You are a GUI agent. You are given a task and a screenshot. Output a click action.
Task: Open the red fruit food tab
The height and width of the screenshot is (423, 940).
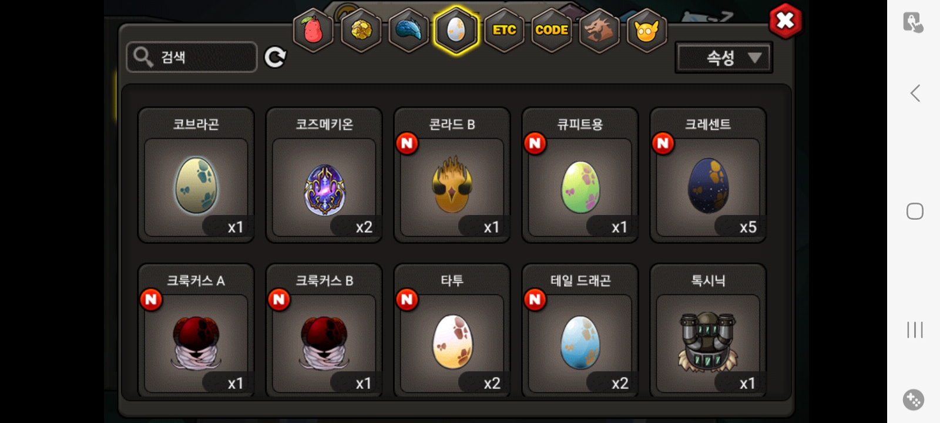tap(313, 30)
